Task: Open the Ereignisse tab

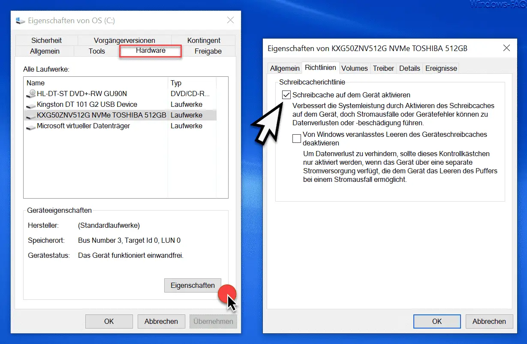Action: click(x=441, y=68)
